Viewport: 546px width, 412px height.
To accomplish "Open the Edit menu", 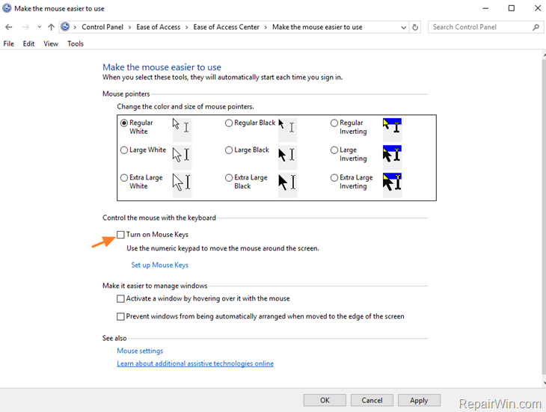I will 28,44.
